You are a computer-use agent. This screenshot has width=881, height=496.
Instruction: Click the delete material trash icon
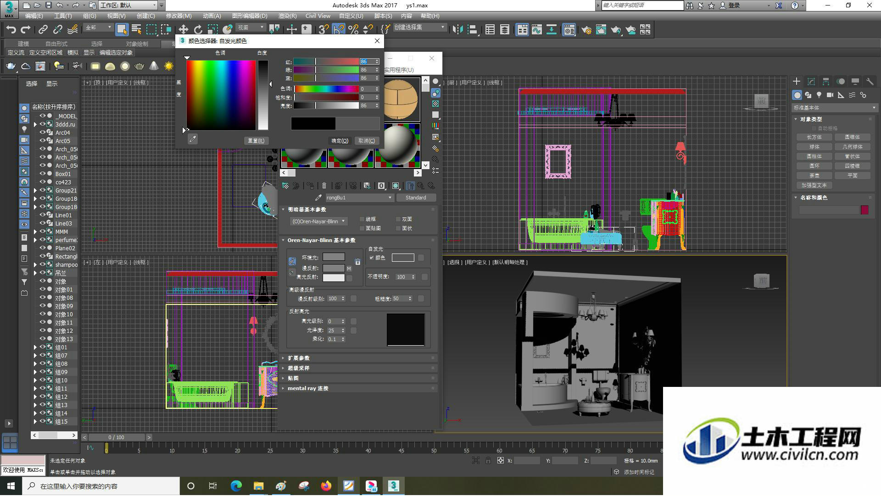coord(324,186)
